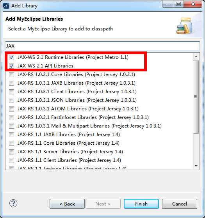Click the help question mark icon
The width and height of the screenshot is (205, 218).
(x=13, y=204)
